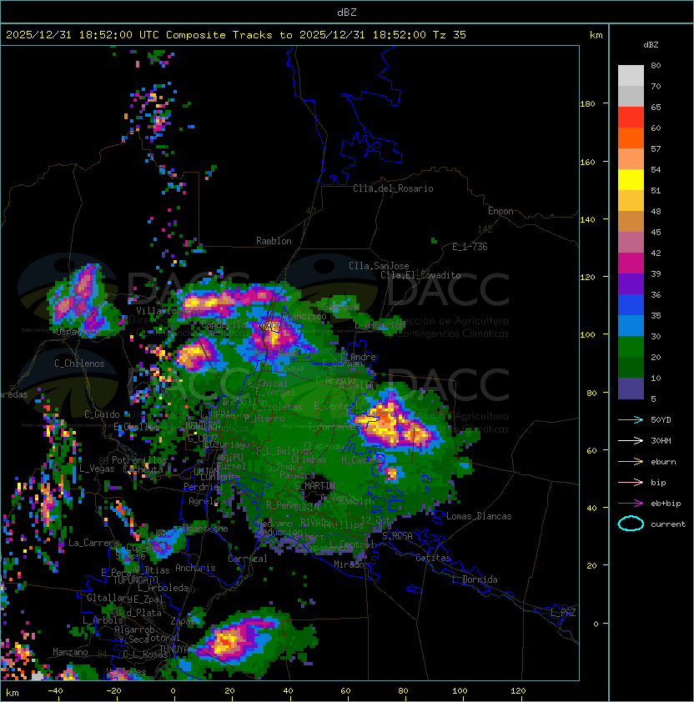Click the 'C_Guido' map label
This screenshot has height=702, width=694.
tap(102, 414)
